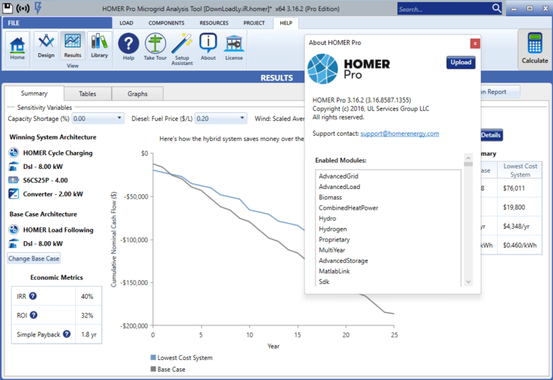Click the Help question mark icon

click(128, 46)
